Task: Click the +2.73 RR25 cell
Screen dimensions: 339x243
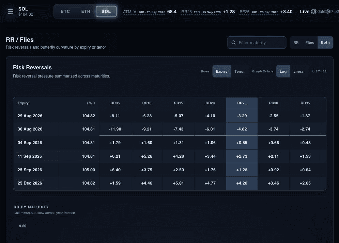Action: point(242,156)
